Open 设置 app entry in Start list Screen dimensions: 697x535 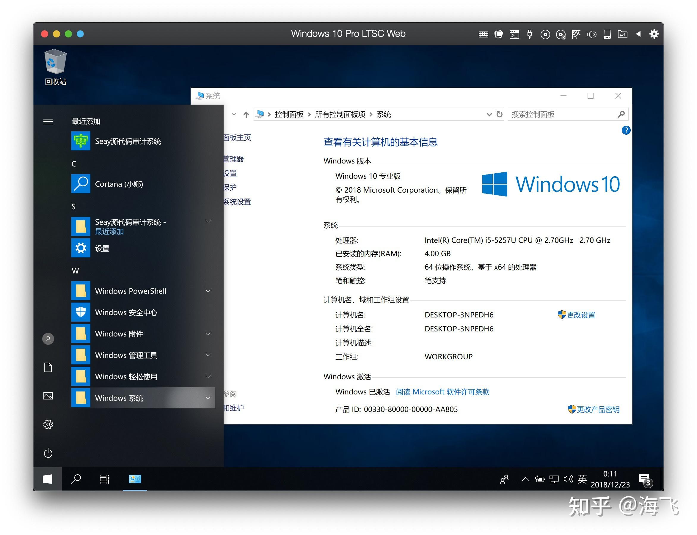(143, 248)
